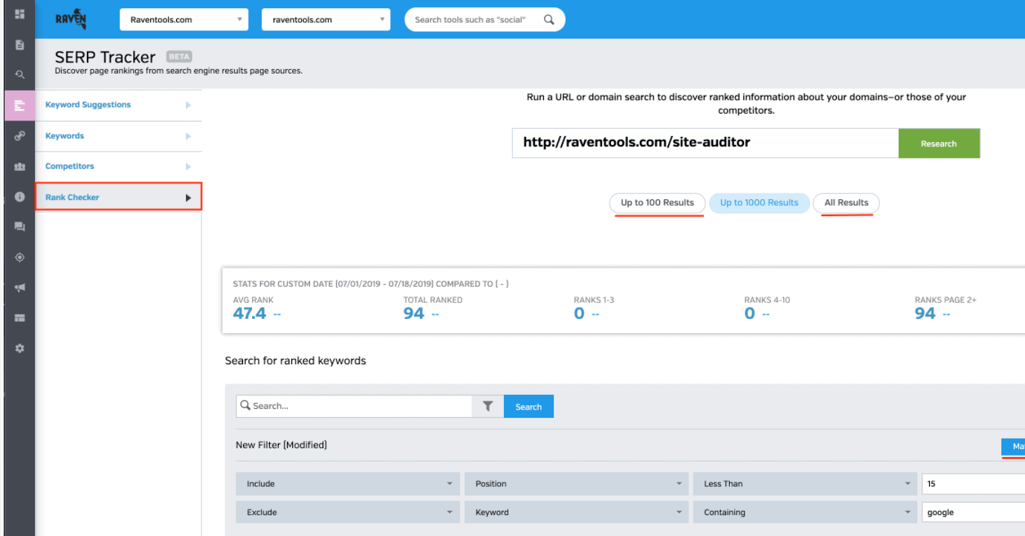Viewport: 1025px width, 536px height.
Task: Open the Competitors menu item
Action: [119, 167]
